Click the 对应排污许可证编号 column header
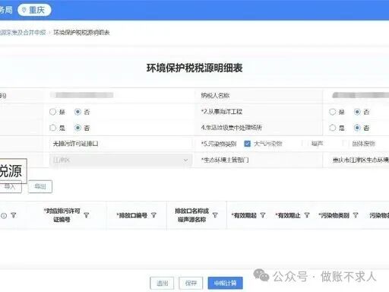The height and width of the screenshot is (292, 389). click(x=62, y=215)
